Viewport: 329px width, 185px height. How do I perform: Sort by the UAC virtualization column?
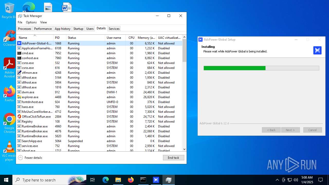pos(169,38)
